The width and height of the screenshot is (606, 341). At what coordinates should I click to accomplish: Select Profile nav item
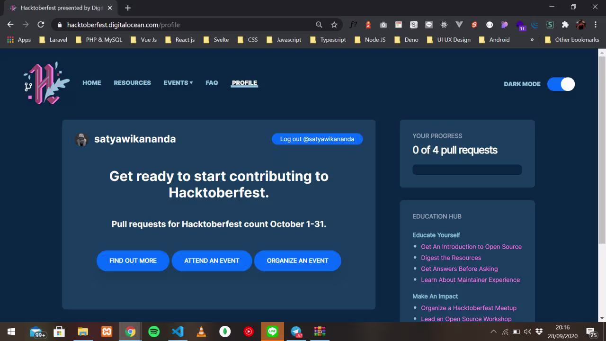[244, 83]
